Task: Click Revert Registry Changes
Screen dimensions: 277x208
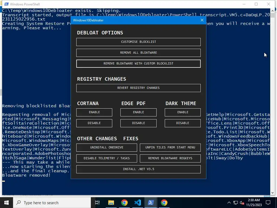Action: [138, 88]
